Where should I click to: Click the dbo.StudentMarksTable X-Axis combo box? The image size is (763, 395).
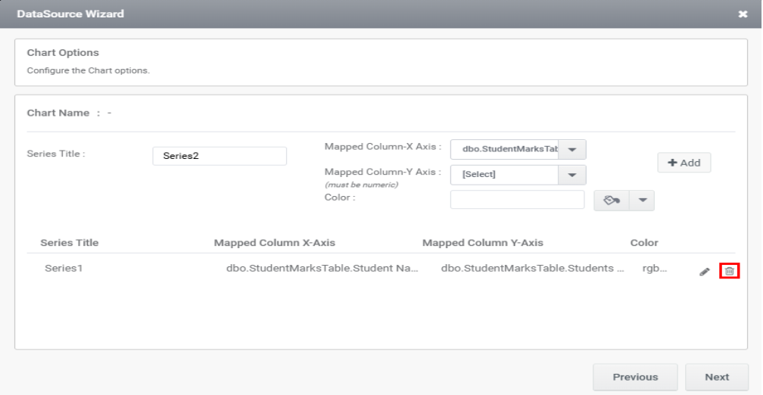(x=504, y=150)
